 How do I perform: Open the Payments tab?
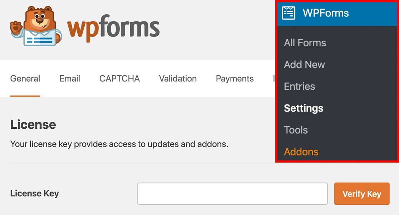tap(235, 78)
